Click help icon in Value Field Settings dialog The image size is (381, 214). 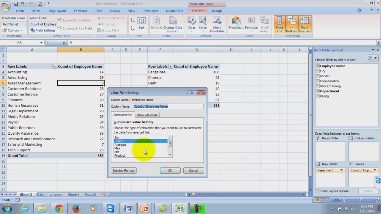coord(192,93)
